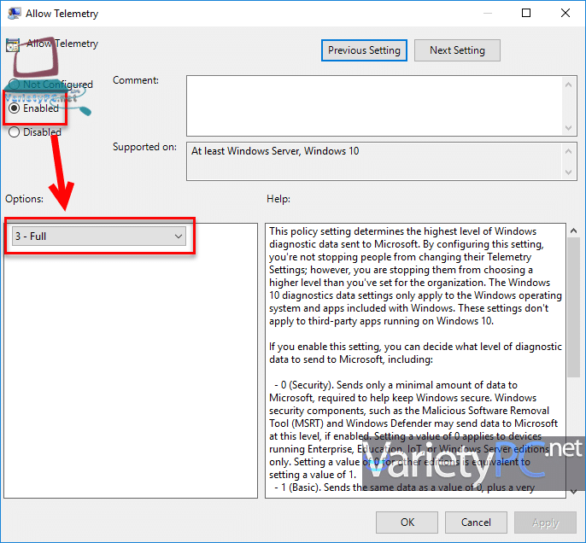
Task: Select the Enabled radio button
Action: pyautogui.click(x=15, y=108)
